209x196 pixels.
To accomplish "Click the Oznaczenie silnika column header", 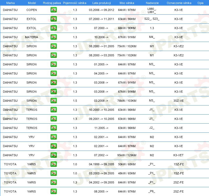I will (x=179, y=3).
